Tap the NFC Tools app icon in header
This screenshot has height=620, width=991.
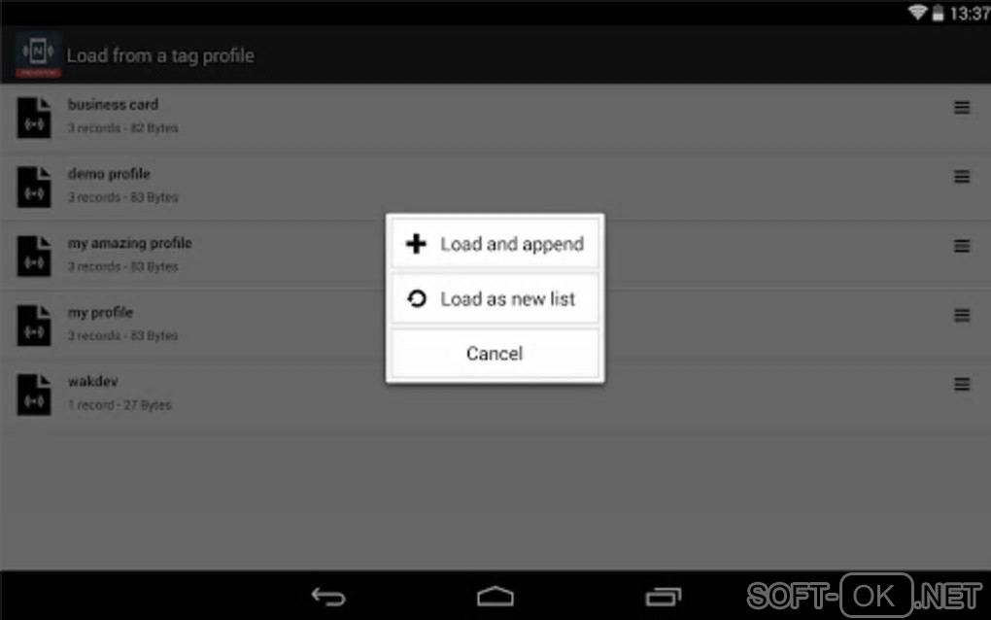tap(38, 54)
